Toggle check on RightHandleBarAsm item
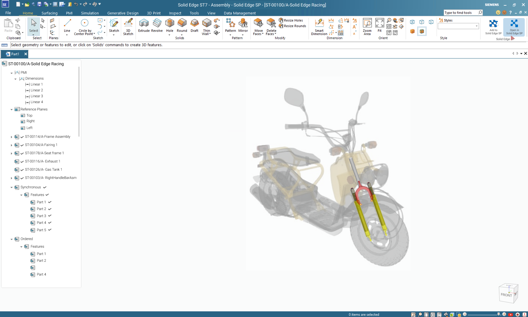This screenshot has height=317, width=528. 22,178
